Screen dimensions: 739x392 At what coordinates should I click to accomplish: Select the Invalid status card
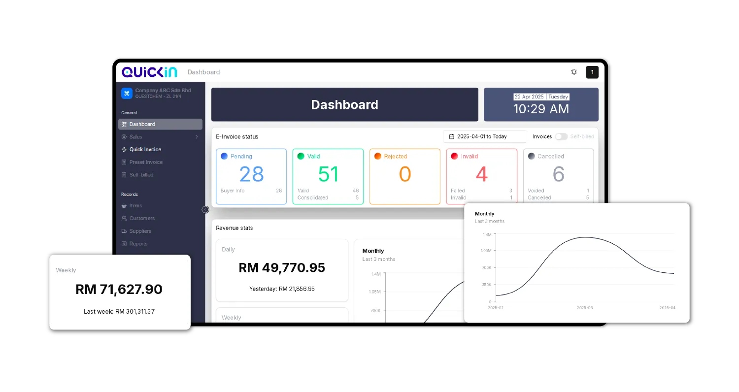click(482, 176)
